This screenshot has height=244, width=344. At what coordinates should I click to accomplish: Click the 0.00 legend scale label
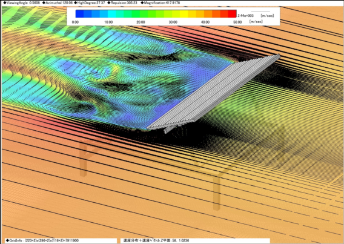pos(75,22)
